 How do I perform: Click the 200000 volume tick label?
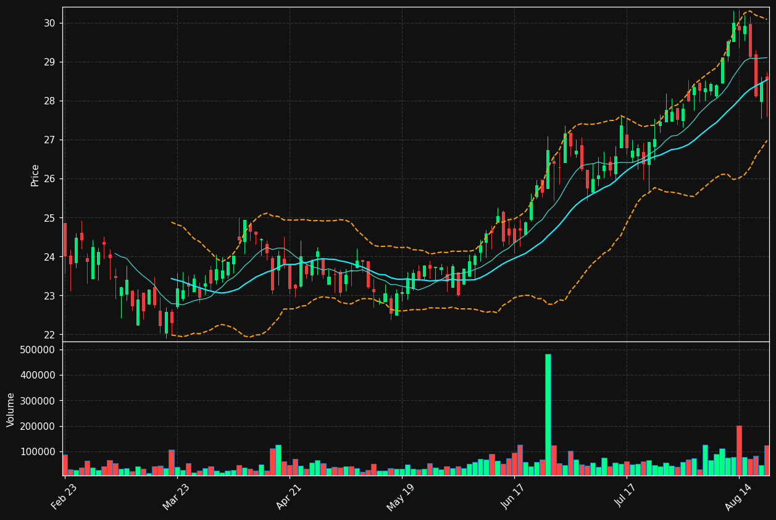click(38, 426)
